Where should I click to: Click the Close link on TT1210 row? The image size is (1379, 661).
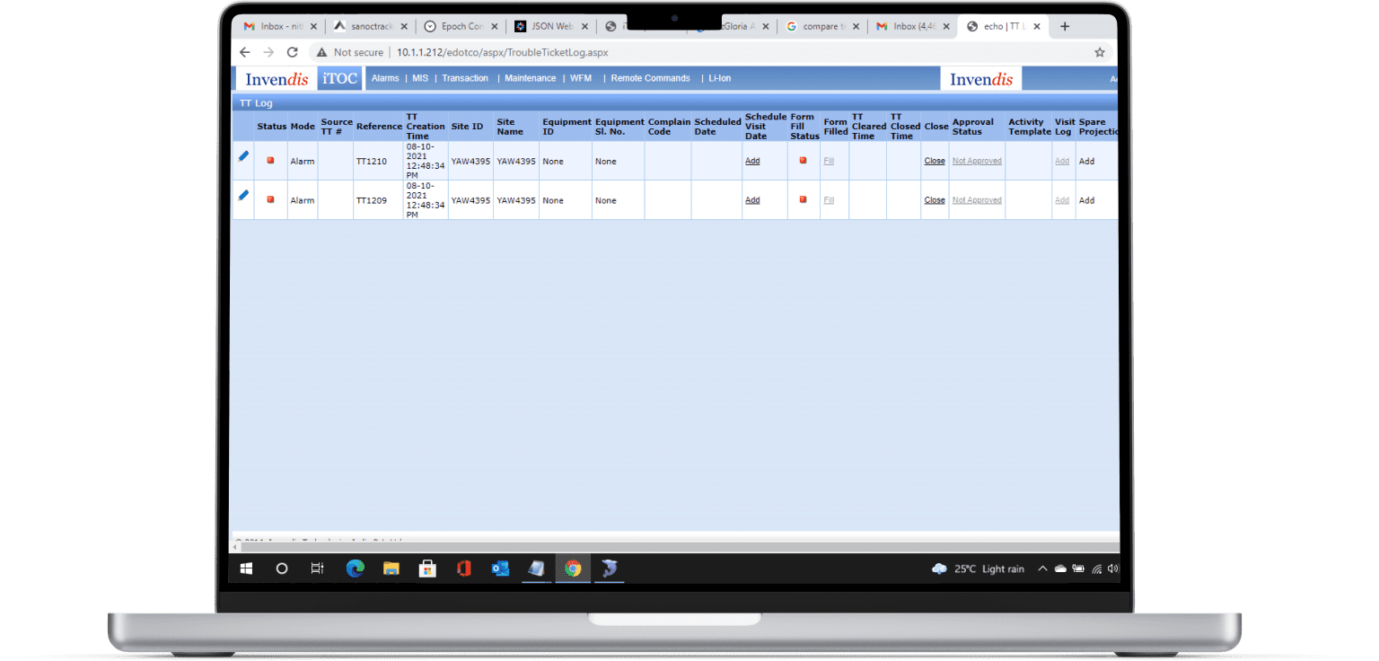[934, 160]
